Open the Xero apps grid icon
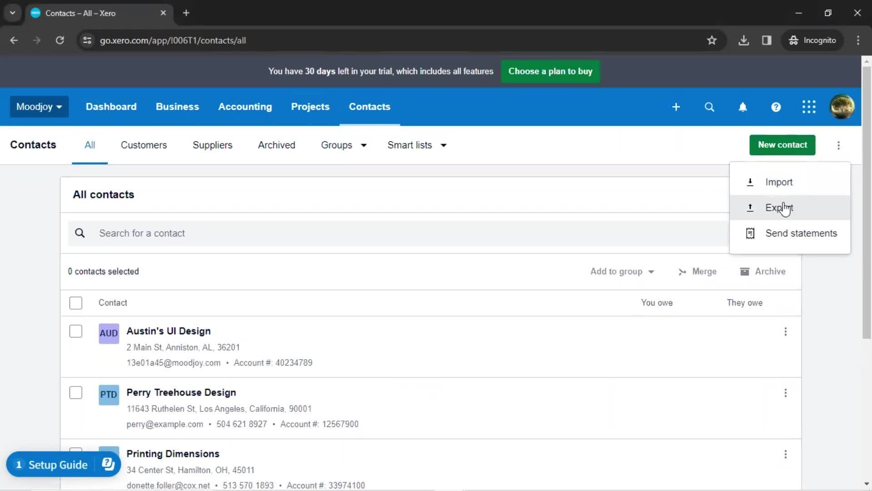The image size is (872, 491). click(x=809, y=107)
